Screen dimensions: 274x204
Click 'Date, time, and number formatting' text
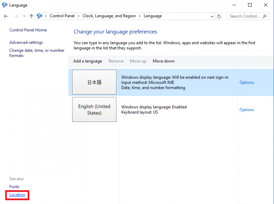153,88
